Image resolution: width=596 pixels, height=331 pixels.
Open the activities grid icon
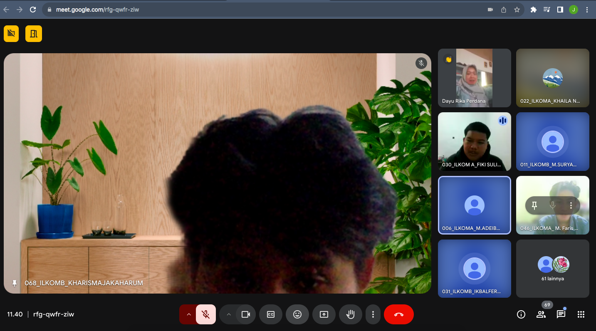pos(581,314)
